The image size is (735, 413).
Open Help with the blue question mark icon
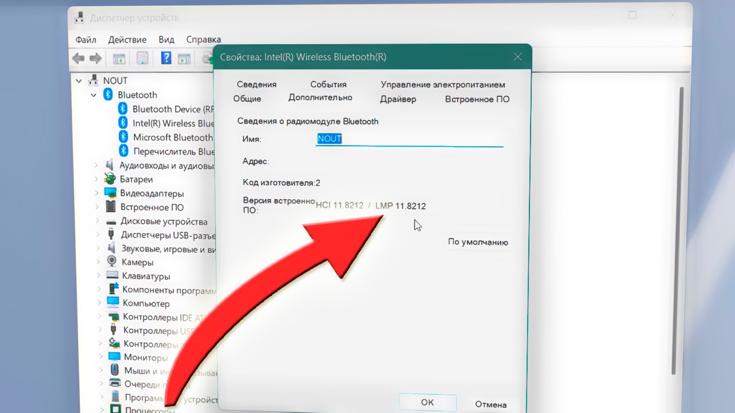click(166, 58)
